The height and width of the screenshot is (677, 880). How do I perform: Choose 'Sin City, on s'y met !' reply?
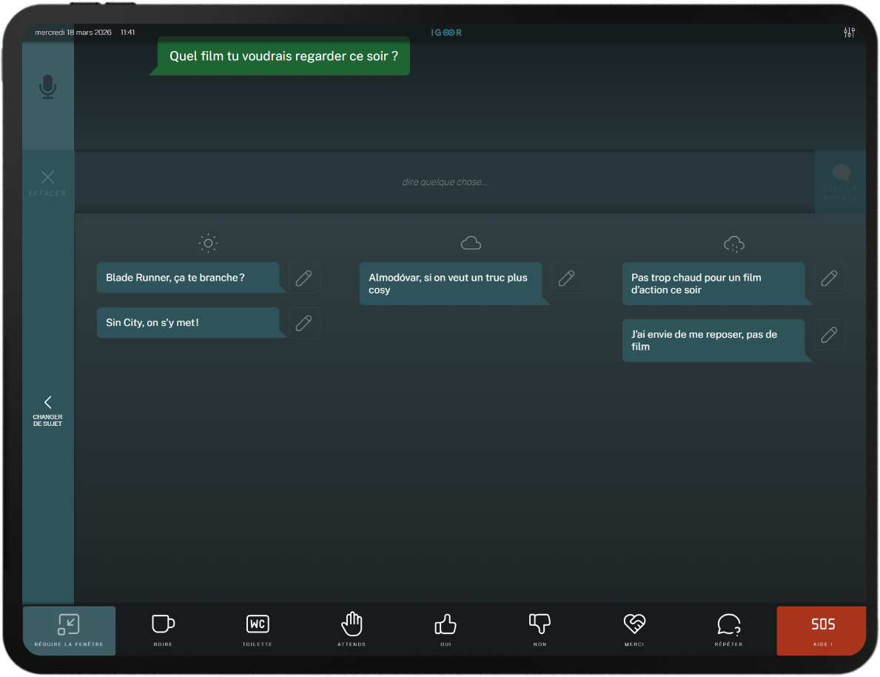coord(192,322)
